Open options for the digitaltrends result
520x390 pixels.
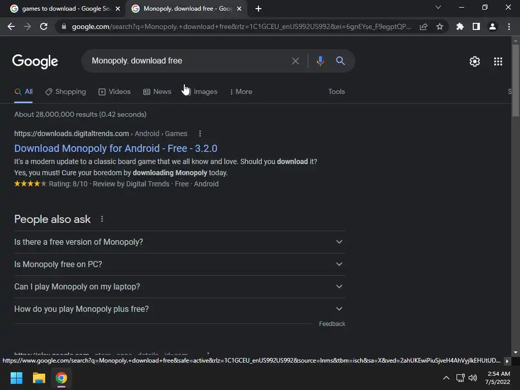click(200, 134)
